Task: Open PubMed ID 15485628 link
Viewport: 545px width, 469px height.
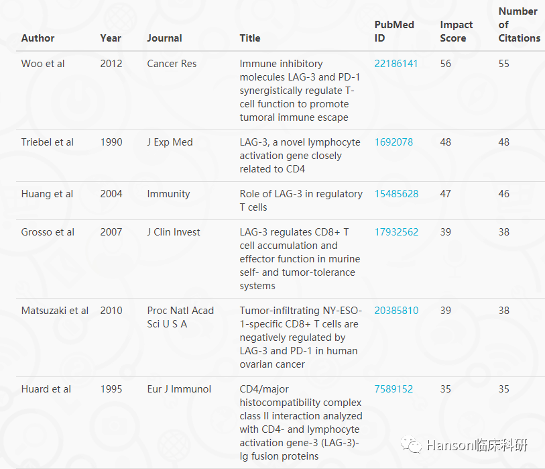Action: click(396, 194)
